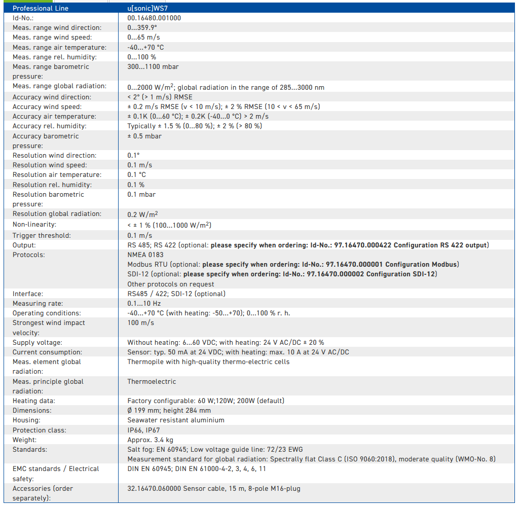Click the 'Meas. range global radiation:' label
The height and width of the screenshot is (505, 519).
[x=60, y=86]
